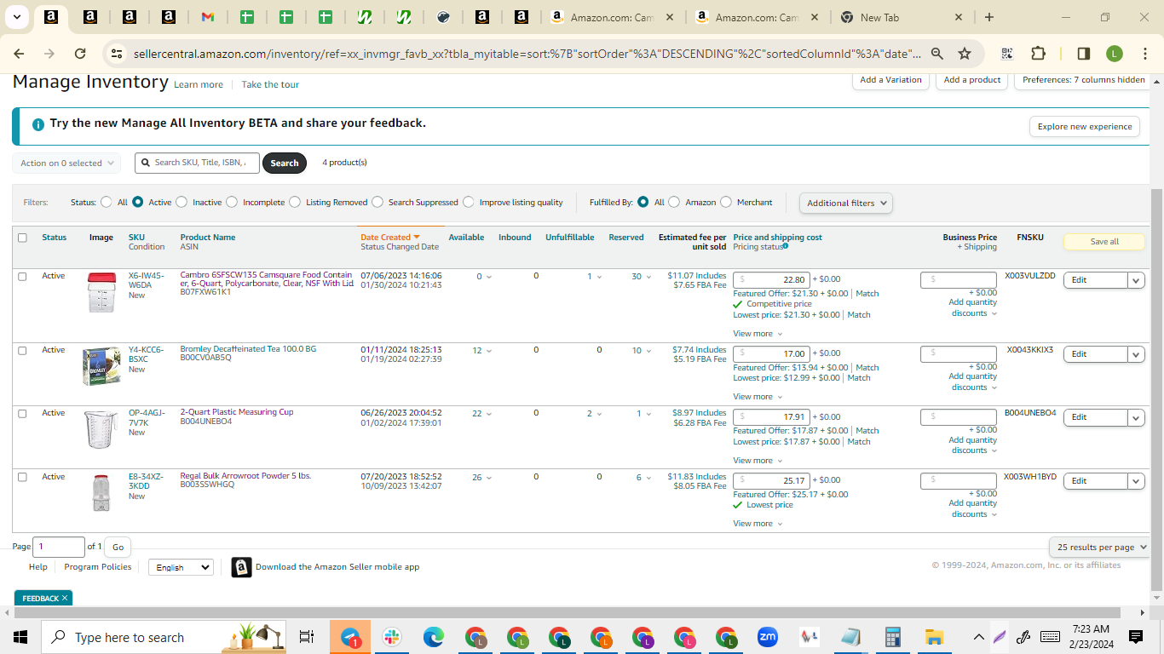Viewport: 1164px width, 654px height.
Task: Filter Fulfilled By Amazon
Action: (x=674, y=203)
